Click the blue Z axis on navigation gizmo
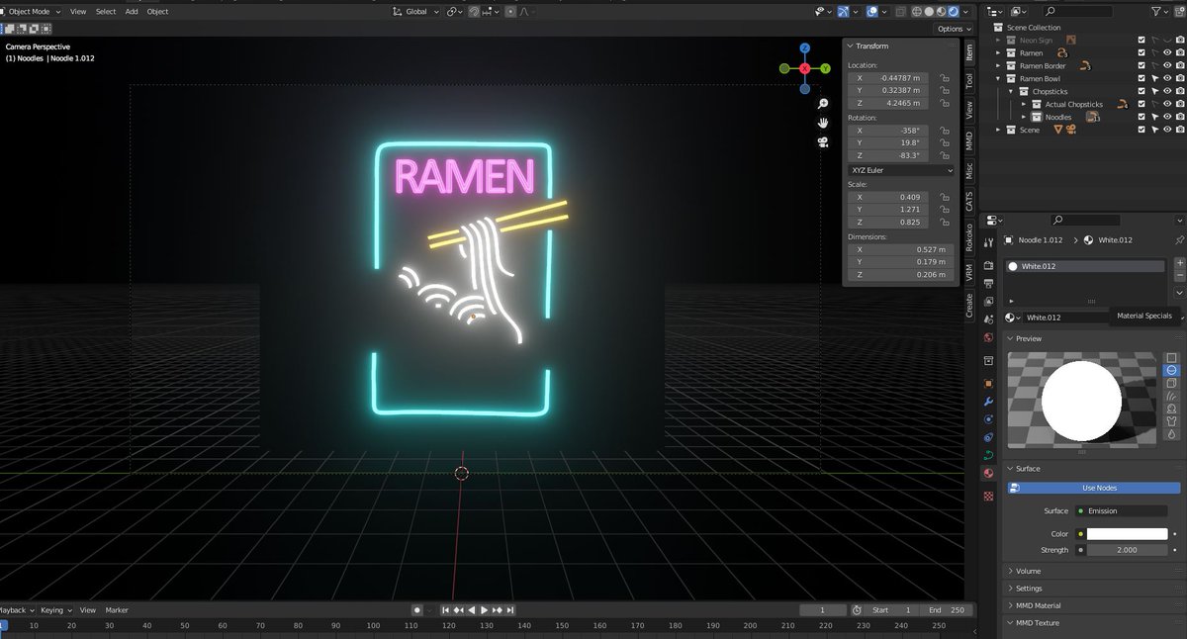The width and height of the screenshot is (1187, 639). (x=805, y=47)
